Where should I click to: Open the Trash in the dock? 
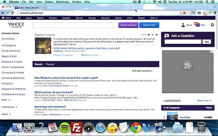click(201, 127)
